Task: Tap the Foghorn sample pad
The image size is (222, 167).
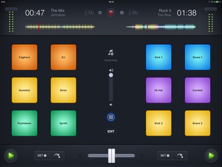Action: pyautogui.click(x=25, y=57)
